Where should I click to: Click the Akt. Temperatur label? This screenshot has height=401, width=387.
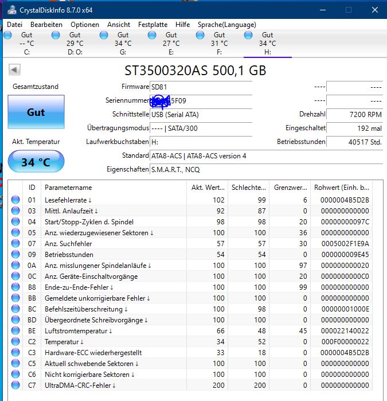[x=36, y=142]
